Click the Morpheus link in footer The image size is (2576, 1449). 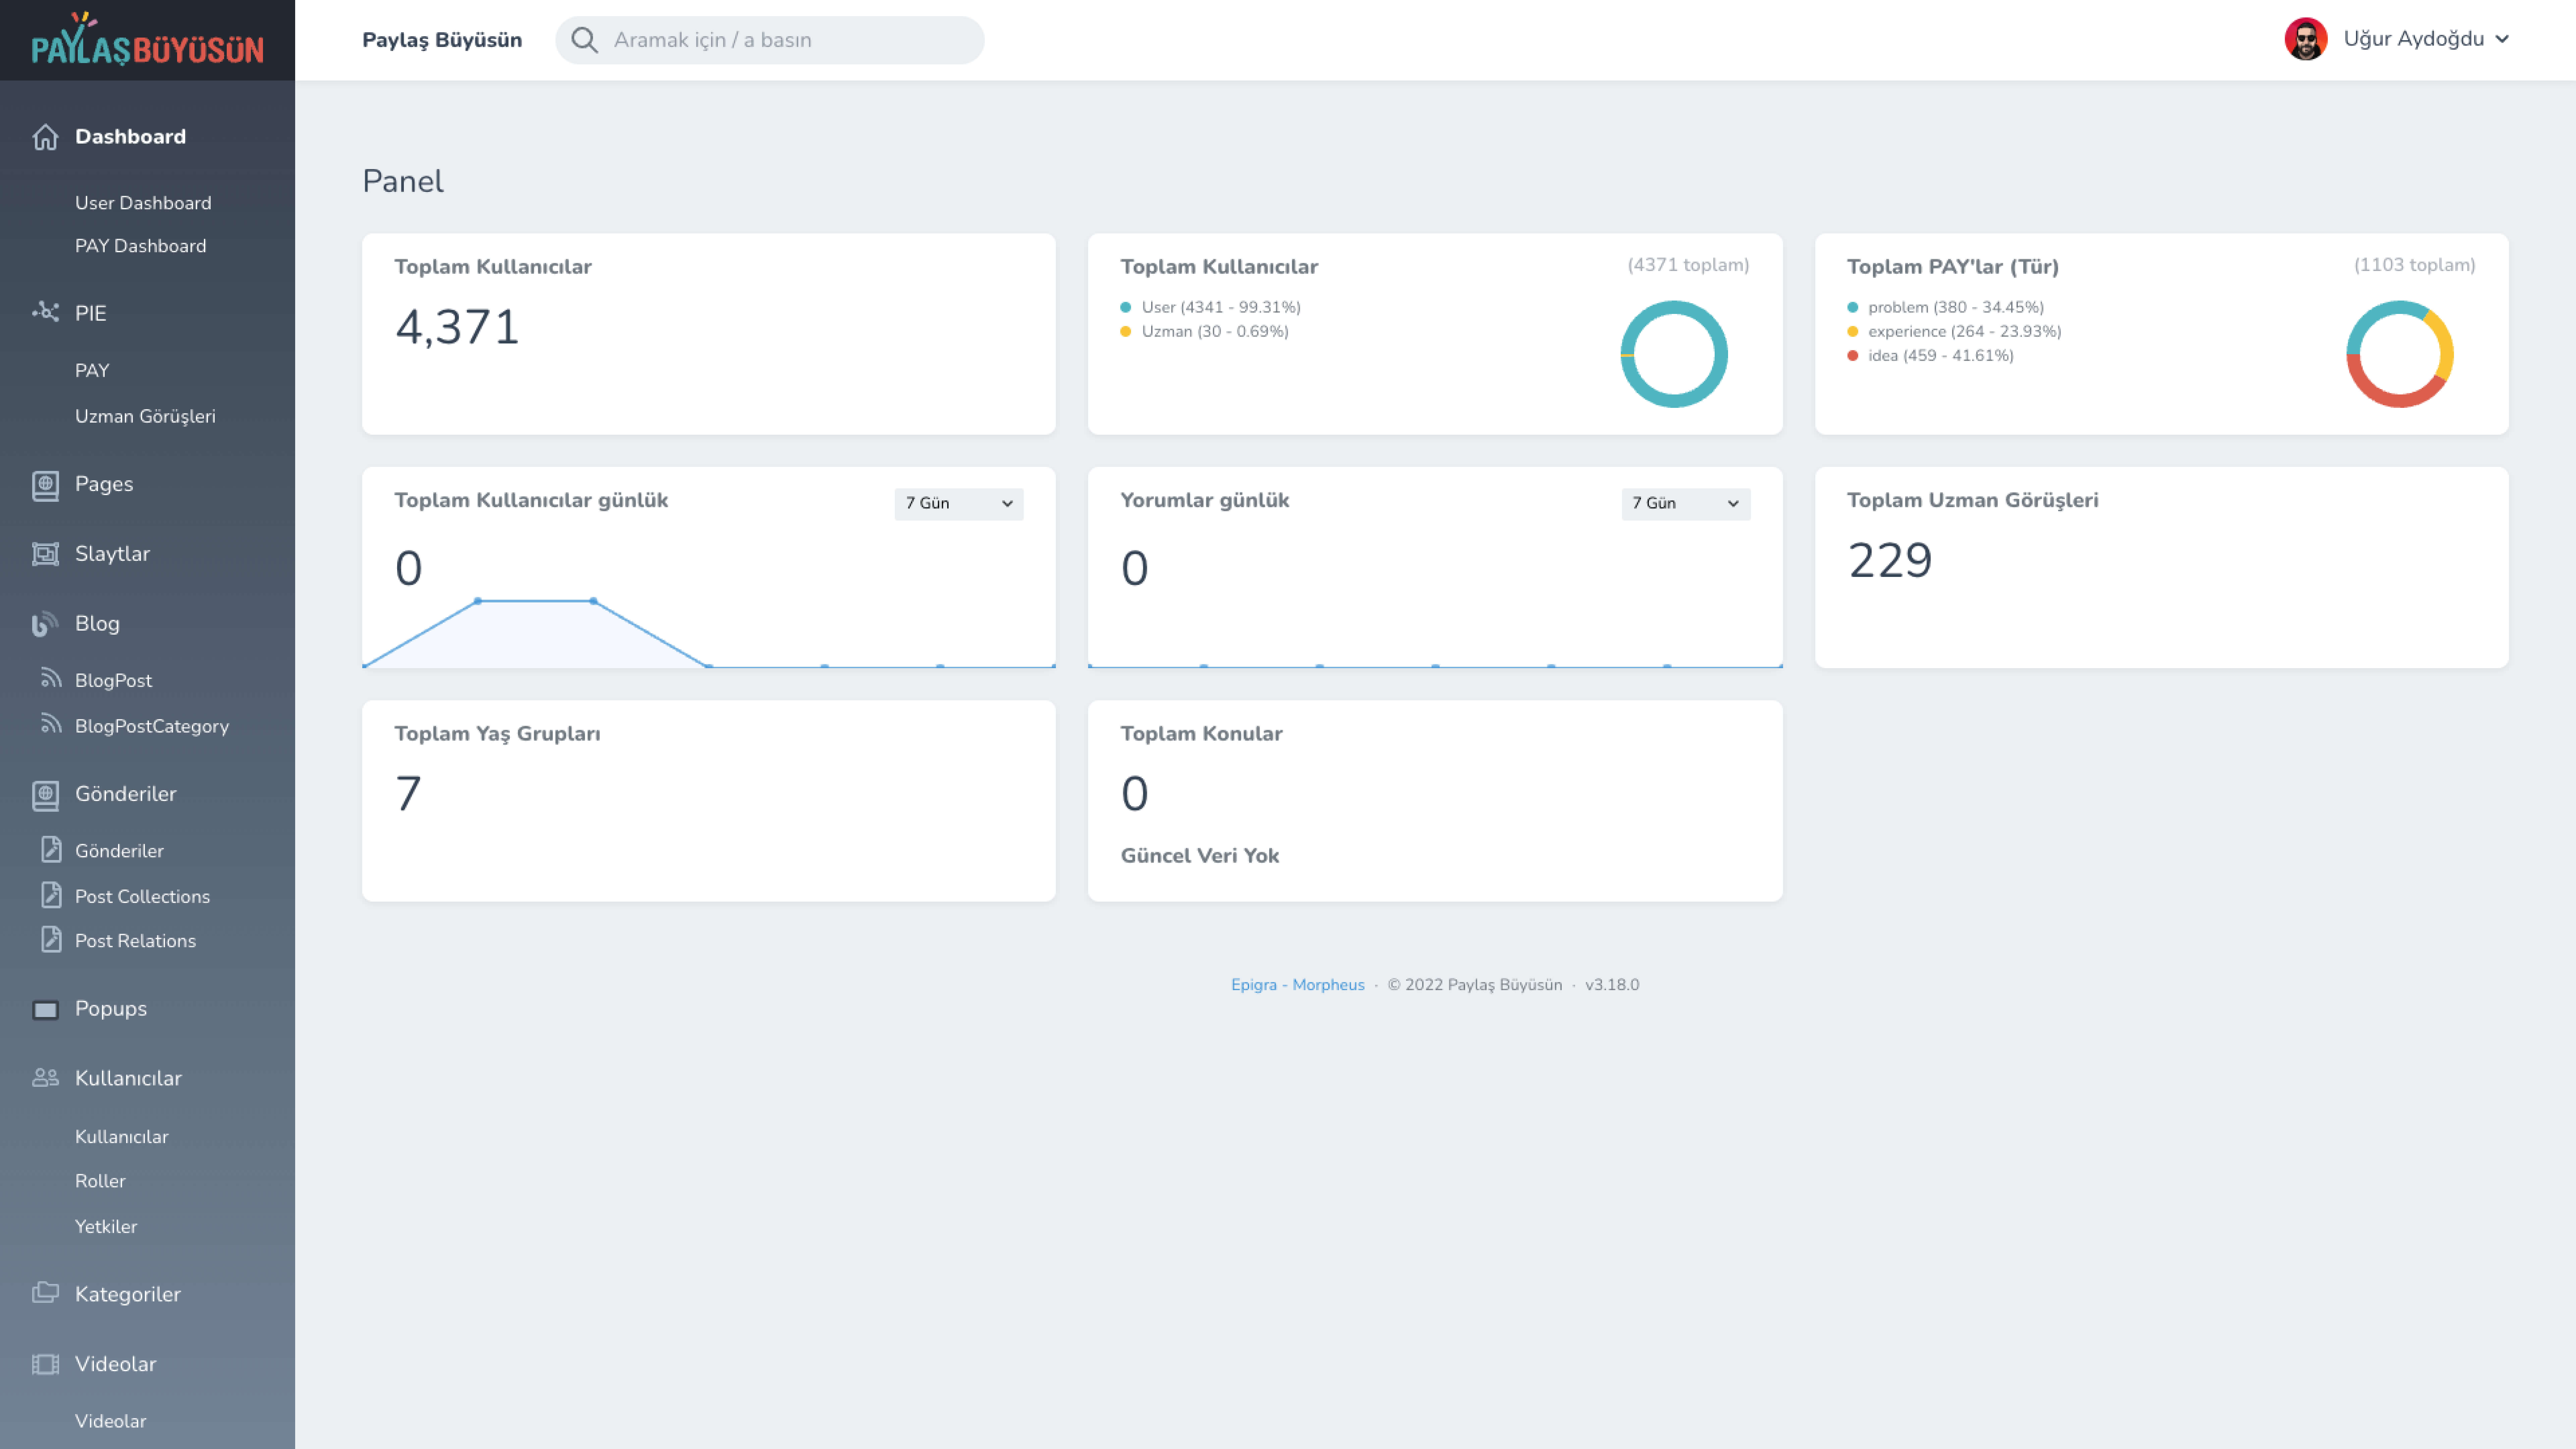pos(1327,984)
